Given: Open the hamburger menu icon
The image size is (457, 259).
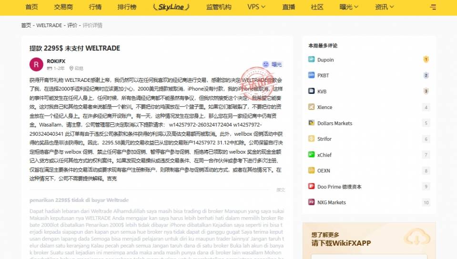Looking at the screenshot, I should pyautogui.click(x=433, y=7).
